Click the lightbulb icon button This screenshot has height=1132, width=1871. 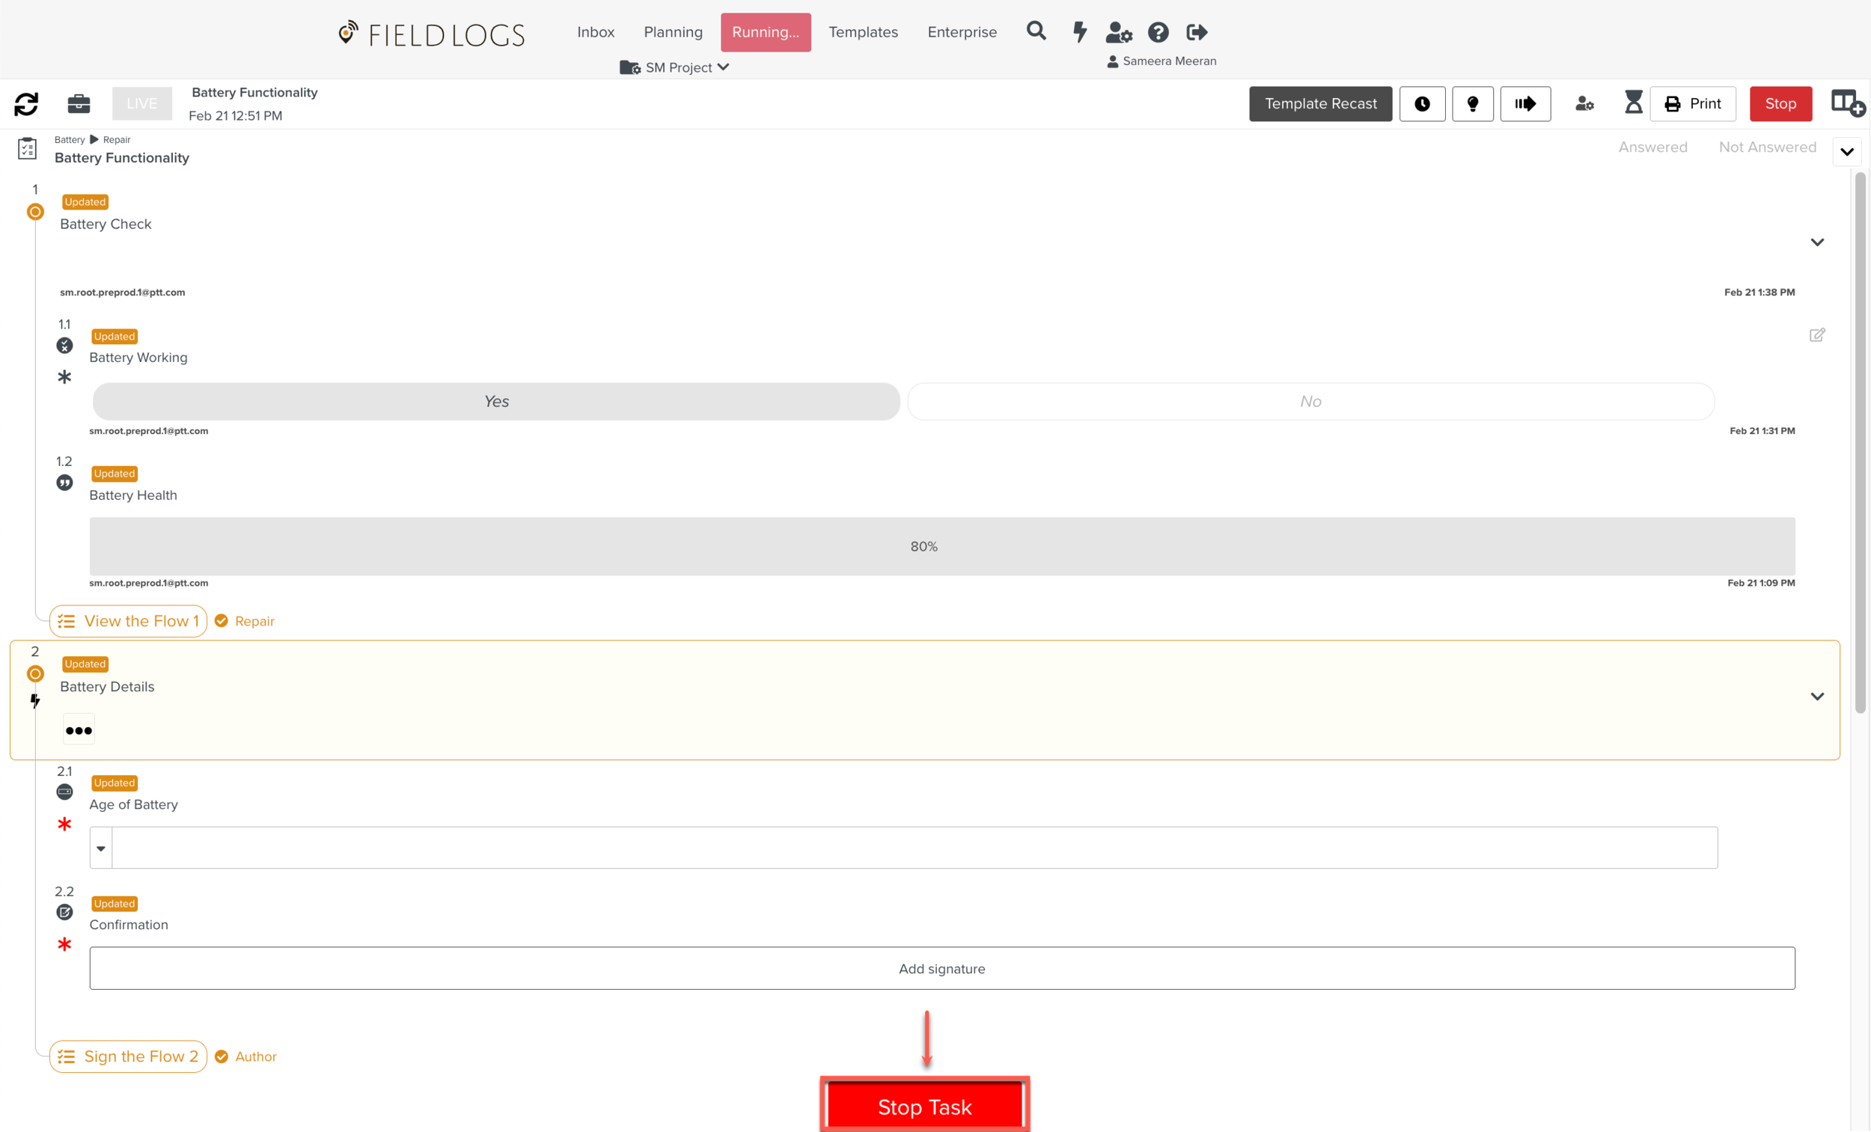pos(1472,104)
